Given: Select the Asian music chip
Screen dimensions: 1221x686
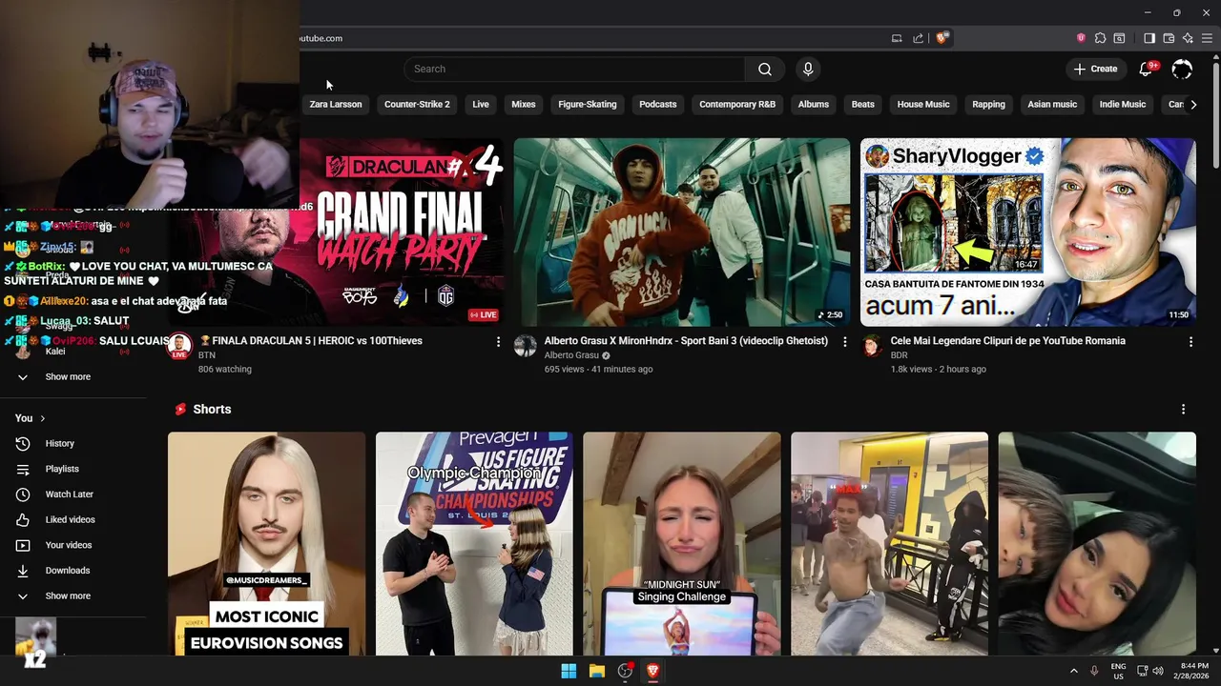Looking at the screenshot, I should click(x=1052, y=104).
